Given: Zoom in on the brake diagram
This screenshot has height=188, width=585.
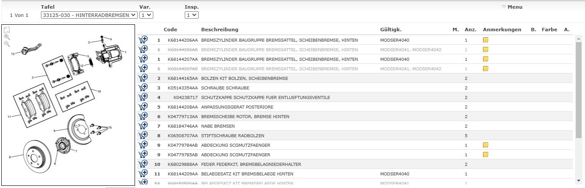Looking at the screenshot, I should coord(7,37).
